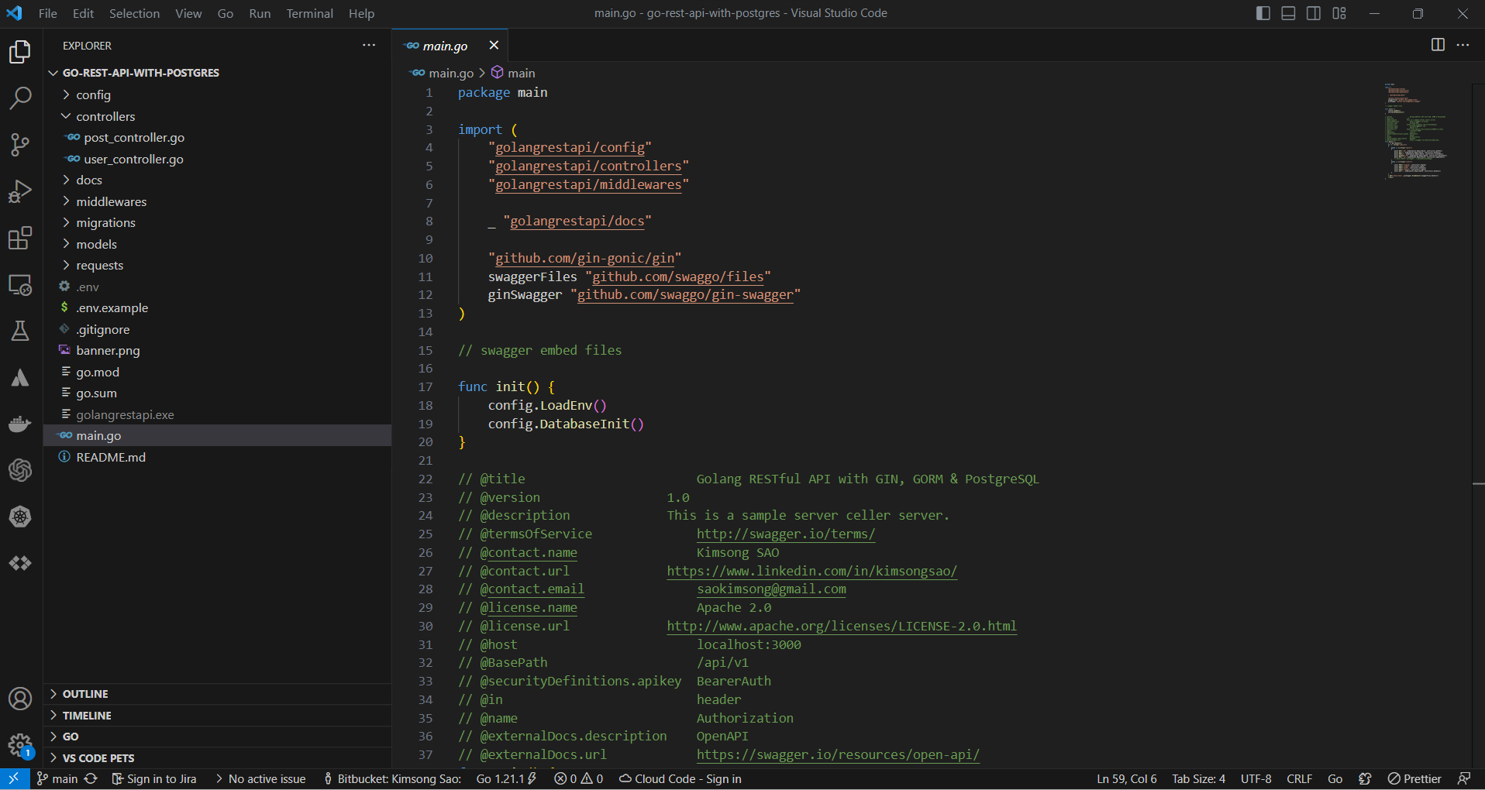Click Go 1.21.1 version in status bar

click(x=506, y=778)
